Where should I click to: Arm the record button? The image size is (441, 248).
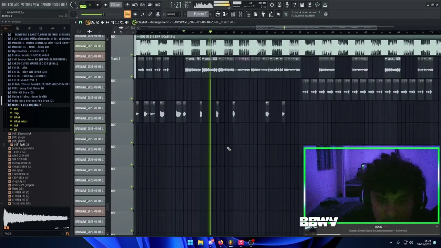pyautogui.click(x=105, y=5)
